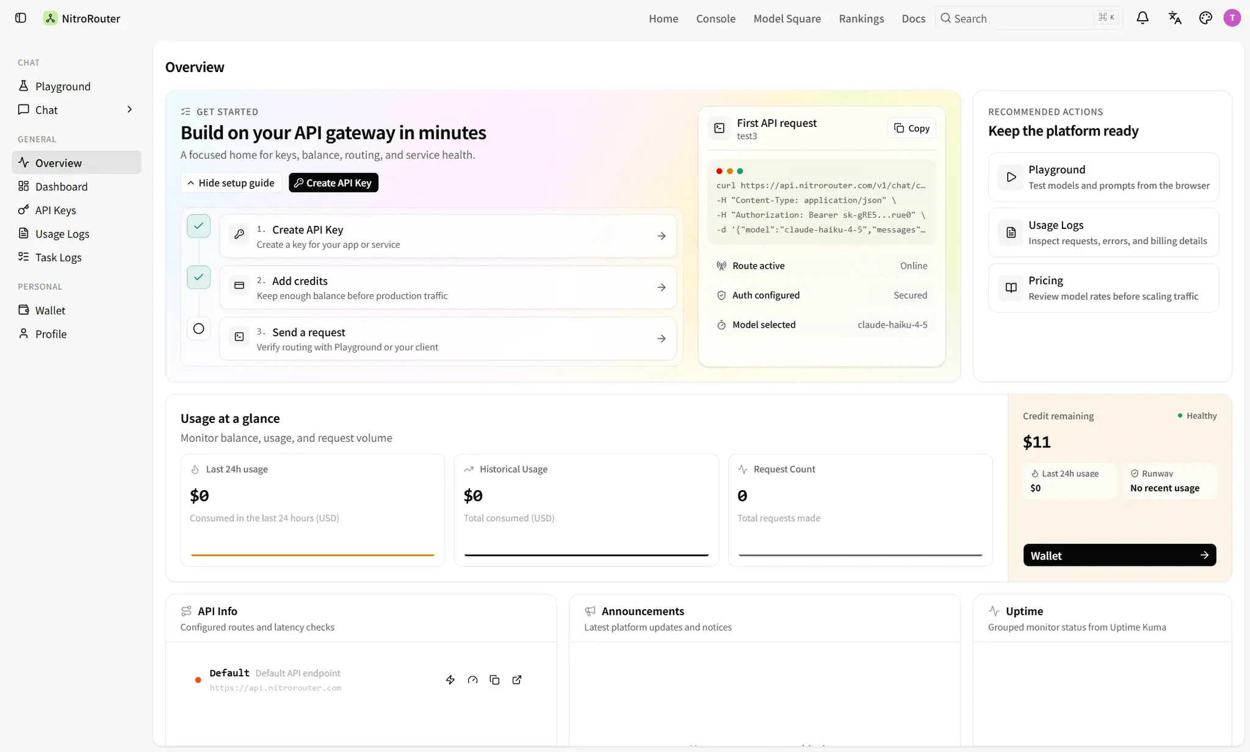Select Playground in the sidebar
The image size is (1250, 752).
point(76,86)
